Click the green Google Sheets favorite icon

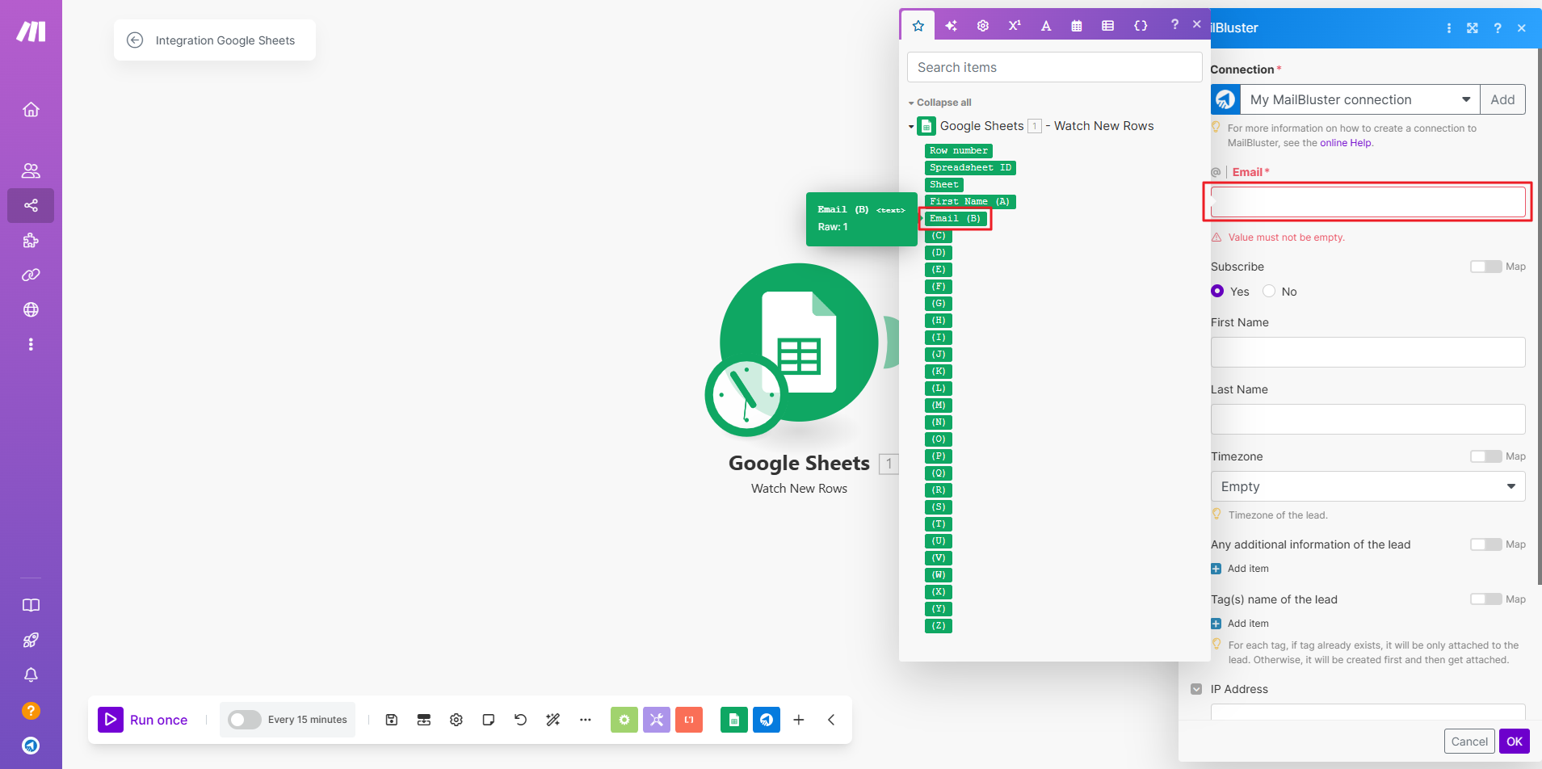[x=733, y=720]
